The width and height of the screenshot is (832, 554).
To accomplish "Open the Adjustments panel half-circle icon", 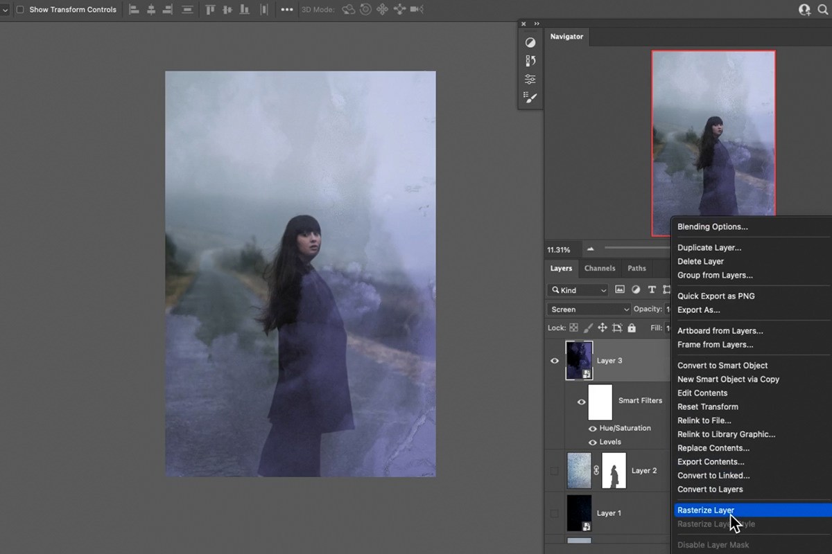I will [x=530, y=43].
